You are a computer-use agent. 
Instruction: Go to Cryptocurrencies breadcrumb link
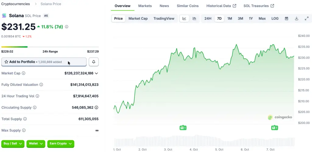[16, 4]
